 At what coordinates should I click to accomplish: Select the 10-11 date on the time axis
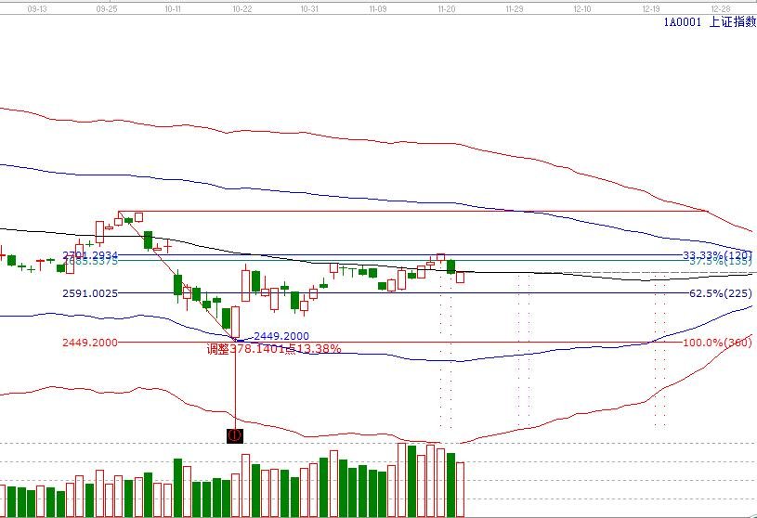click(173, 6)
